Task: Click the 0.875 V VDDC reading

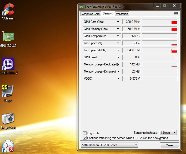Action: coord(132,79)
